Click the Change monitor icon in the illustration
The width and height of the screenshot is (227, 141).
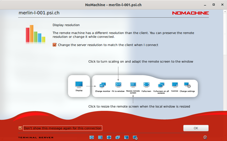(103, 85)
